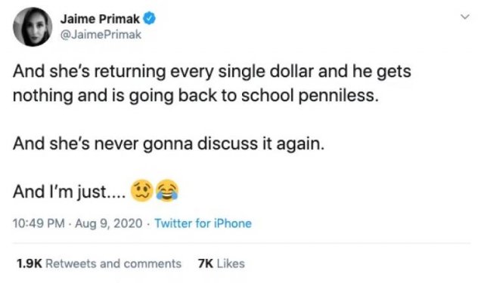Open the tweet options chevron menu

(x=465, y=17)
